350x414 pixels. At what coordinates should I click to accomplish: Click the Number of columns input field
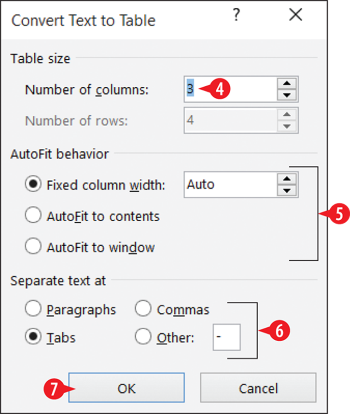[x=230, y=89]
